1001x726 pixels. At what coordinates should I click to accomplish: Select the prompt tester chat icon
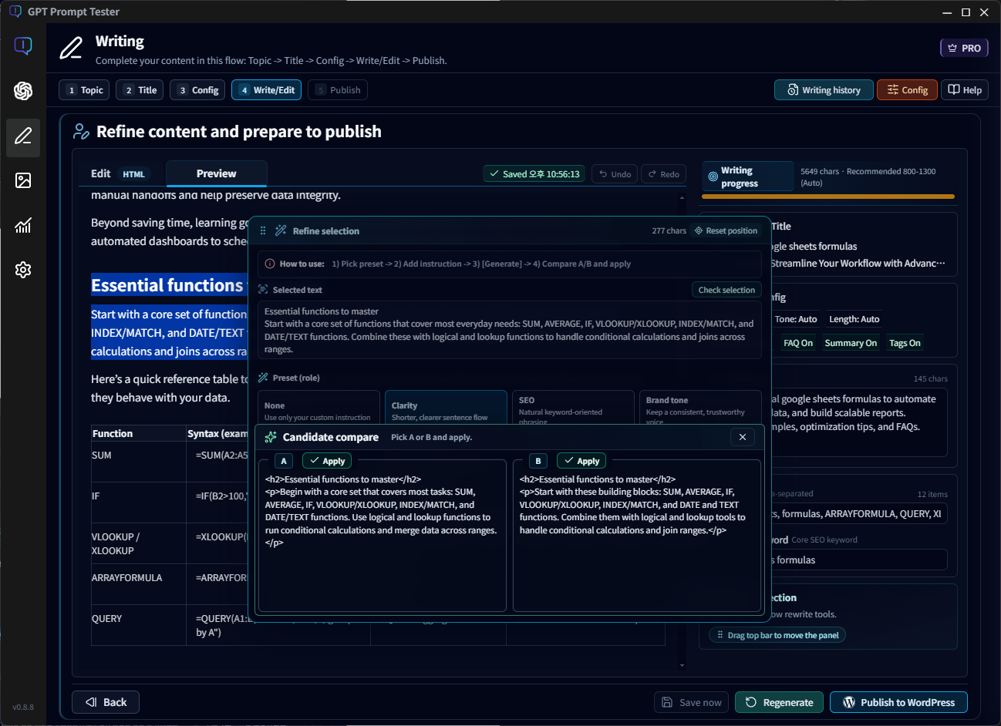pos(23,46)
